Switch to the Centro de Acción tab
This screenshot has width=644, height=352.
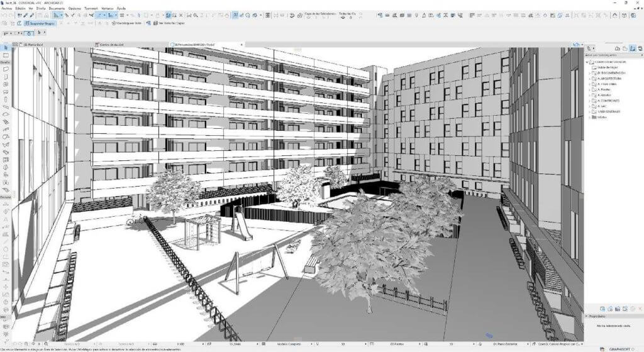point(112,45)
